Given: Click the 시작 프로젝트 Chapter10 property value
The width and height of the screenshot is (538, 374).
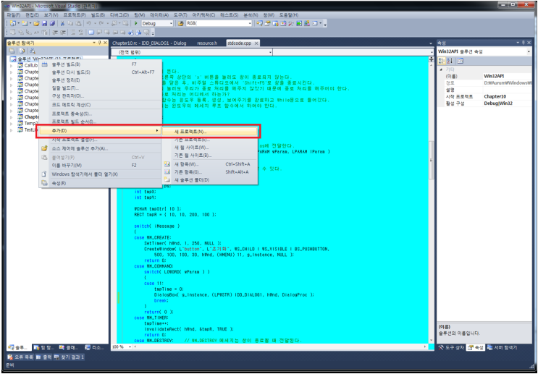Looking at the screenshot, I should click(507, 97).
